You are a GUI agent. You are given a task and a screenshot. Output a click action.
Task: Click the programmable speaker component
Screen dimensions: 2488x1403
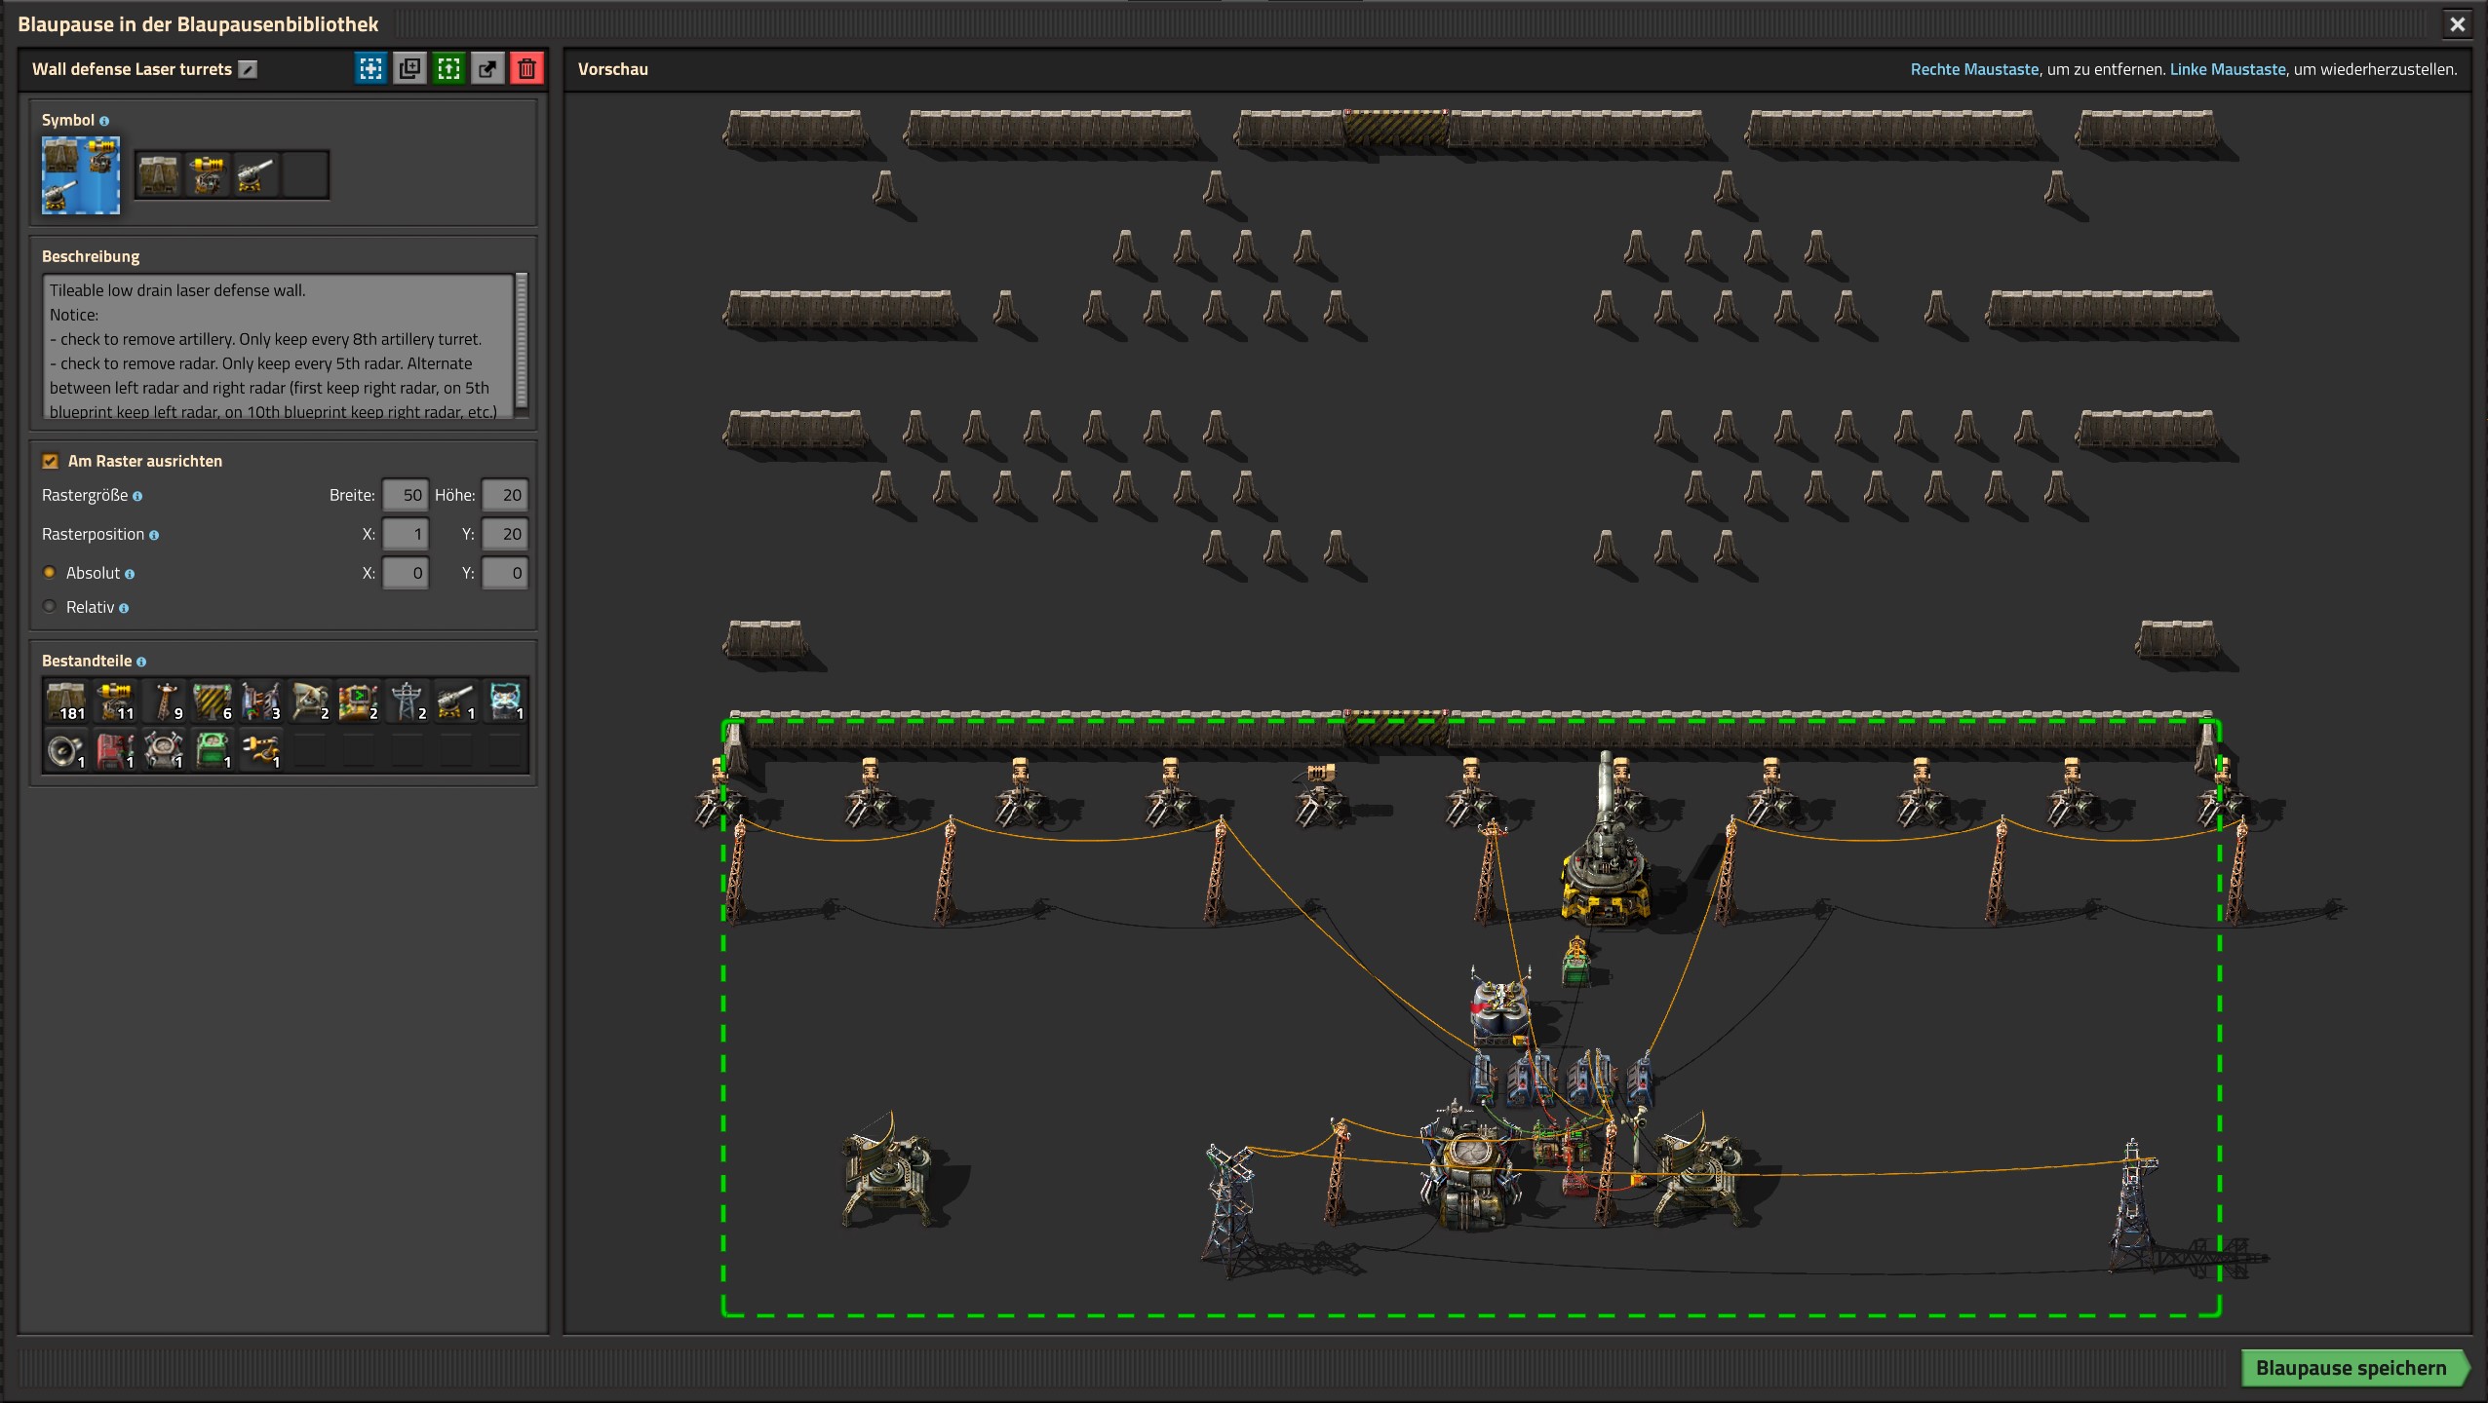pos(66,750)
